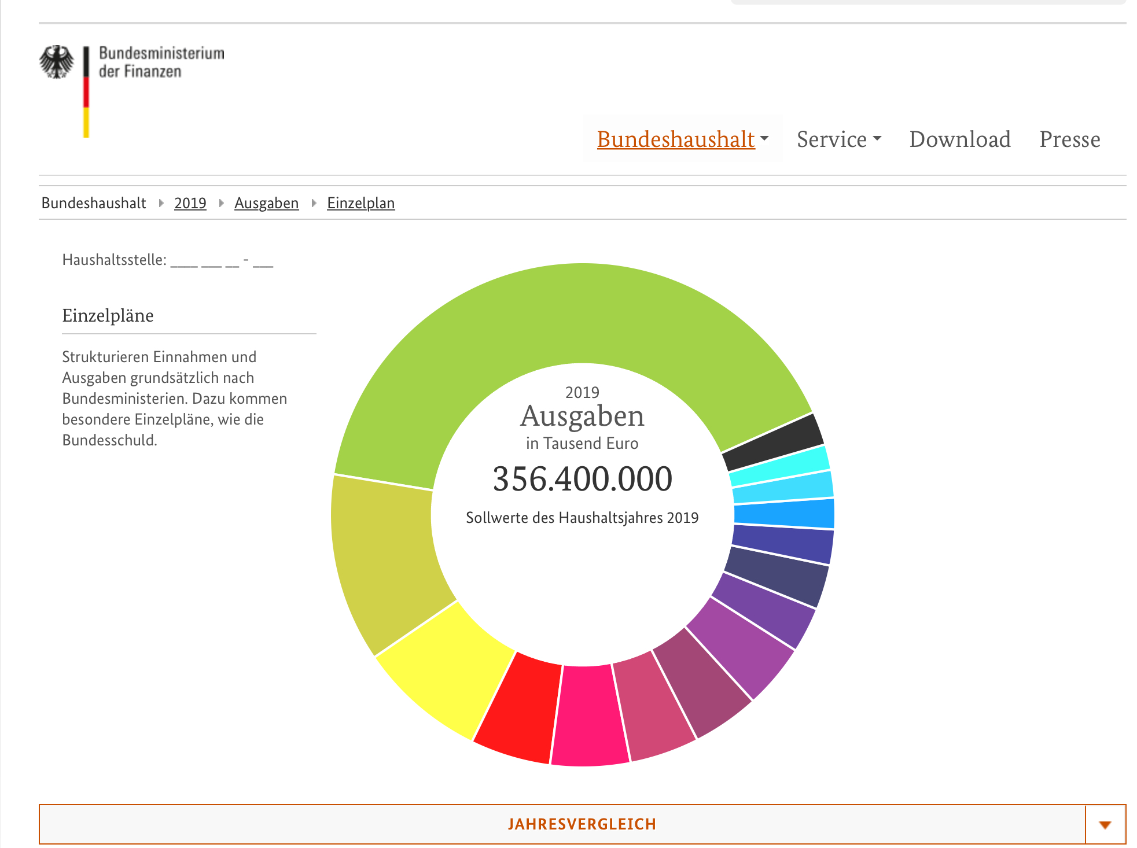Select the bright cyan chart segment
This screenshot has width=1137, height=848.
[780, 467]
